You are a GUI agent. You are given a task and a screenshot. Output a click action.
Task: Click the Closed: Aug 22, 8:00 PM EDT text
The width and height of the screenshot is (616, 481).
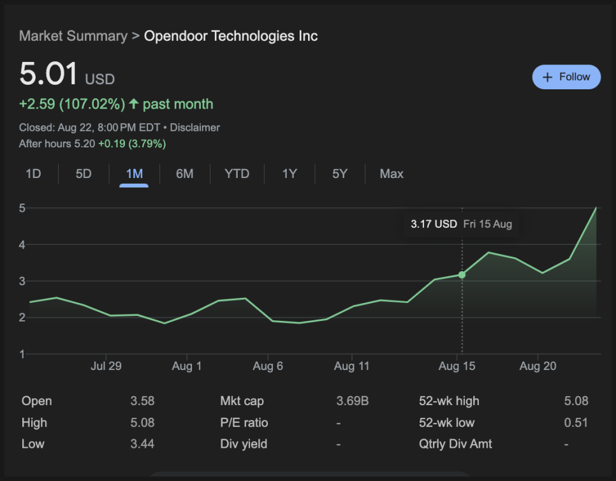(89, 128)
